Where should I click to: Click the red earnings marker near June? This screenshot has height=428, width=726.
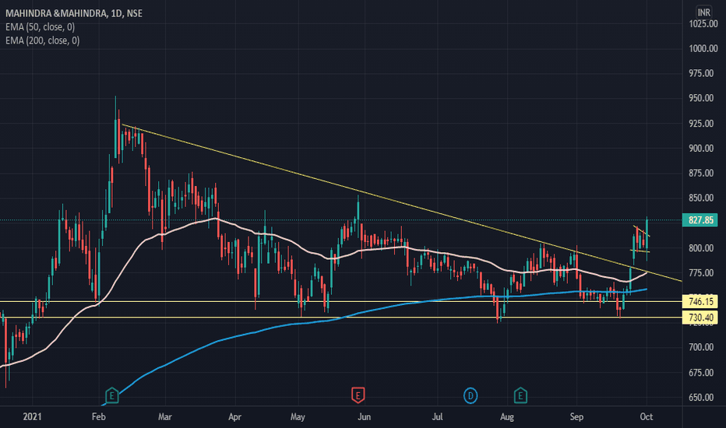358,395
